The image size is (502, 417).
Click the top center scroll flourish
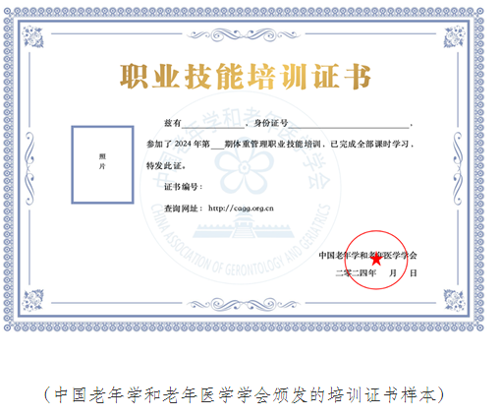click(244, 34)
